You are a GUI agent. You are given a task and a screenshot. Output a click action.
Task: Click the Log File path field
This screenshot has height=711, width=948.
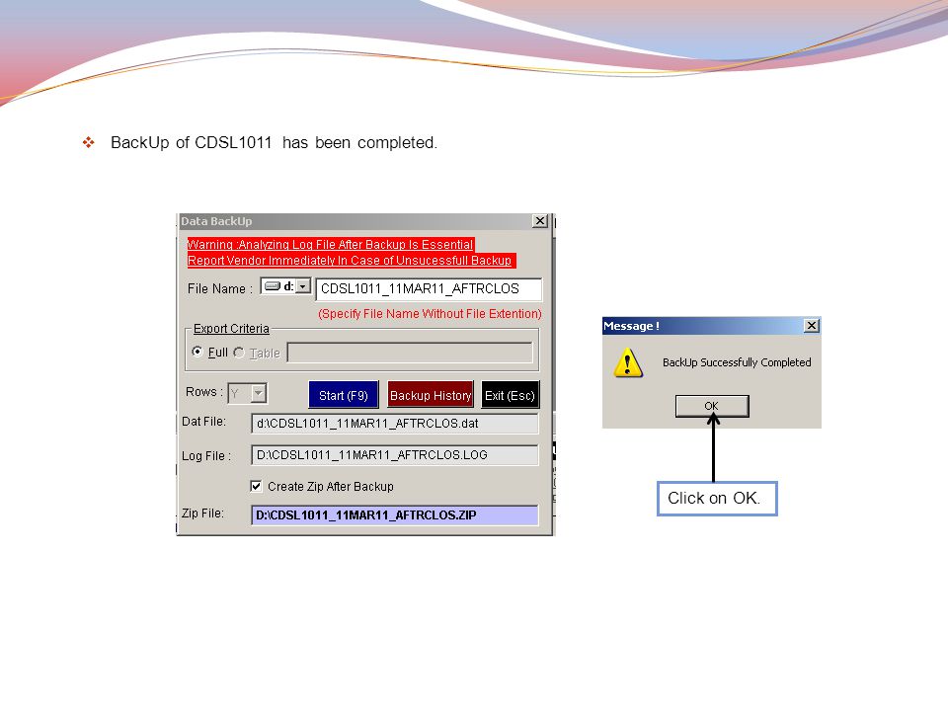[x=394, y=454]
